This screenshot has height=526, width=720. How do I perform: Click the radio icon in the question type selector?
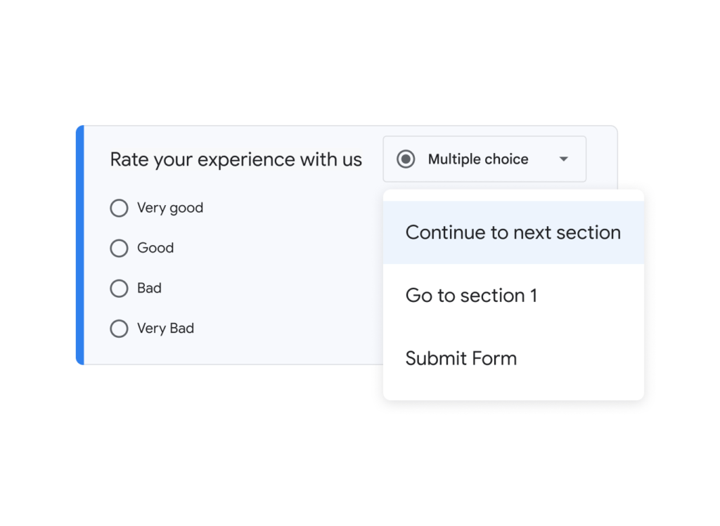(x=406, y=159)
